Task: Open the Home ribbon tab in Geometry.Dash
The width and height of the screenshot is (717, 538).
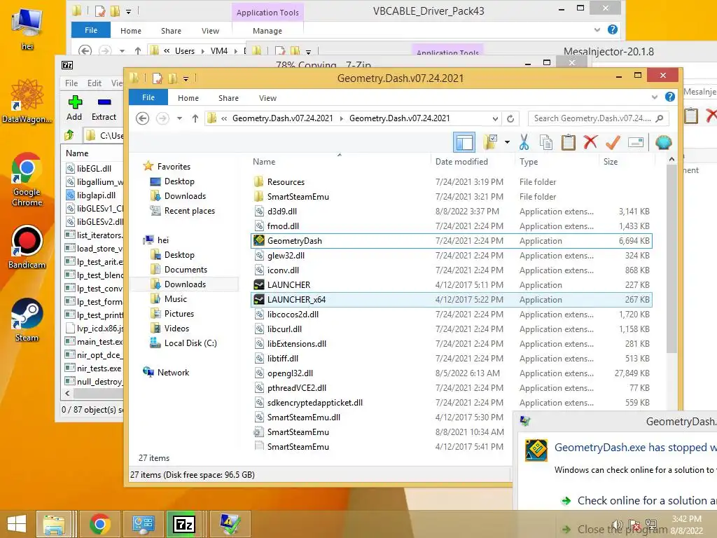Action: (188, 98)
